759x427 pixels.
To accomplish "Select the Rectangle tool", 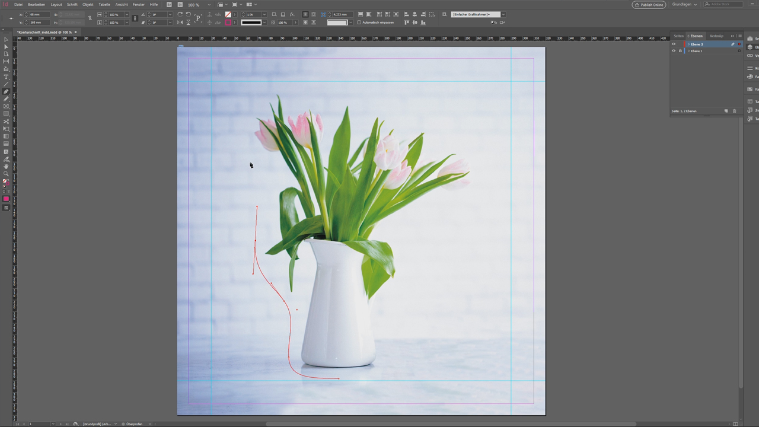I will tap(7, 113).
